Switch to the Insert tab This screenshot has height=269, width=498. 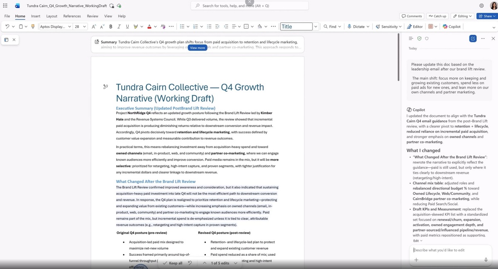36,16
